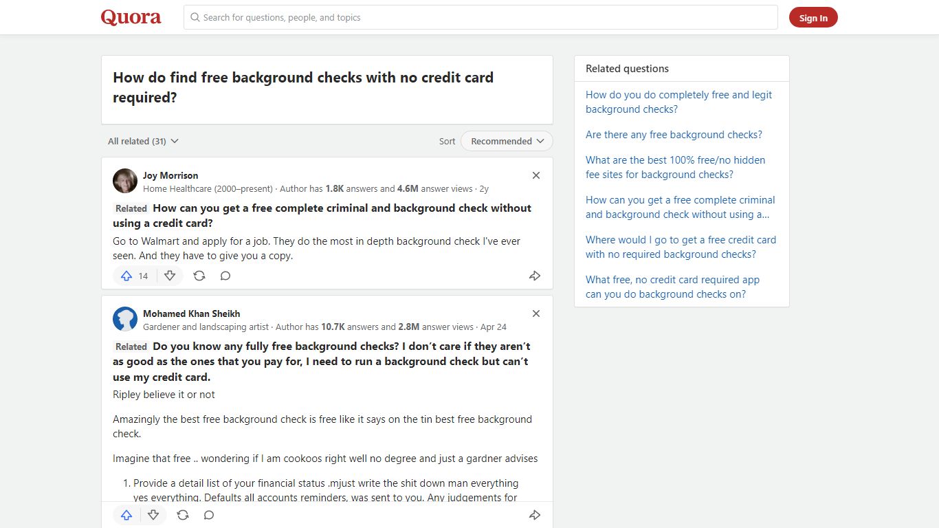Share Joy Morrison's answer via arrow icon
939x528 pixels.
(x=535, y=276)
